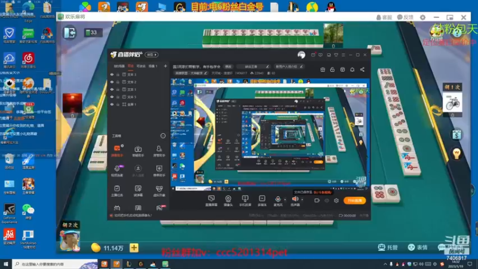Click the exit room icon in mahjong game

pyautogui.click(x=69, y=33)
